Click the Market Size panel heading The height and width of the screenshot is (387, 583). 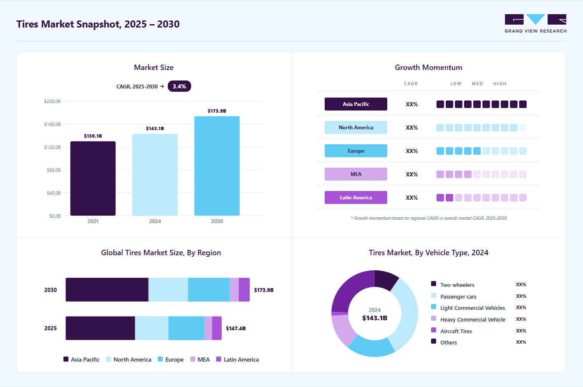pyautogui.click(x=154, y=68)
